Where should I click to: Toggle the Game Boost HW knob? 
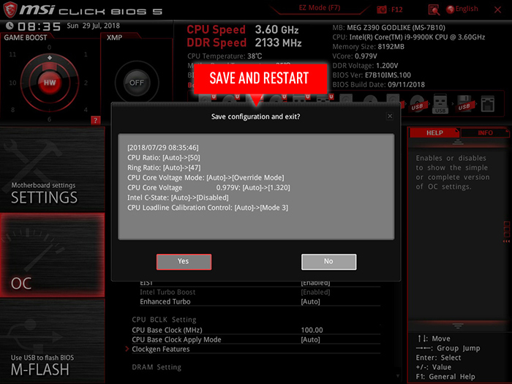point(50,83)
